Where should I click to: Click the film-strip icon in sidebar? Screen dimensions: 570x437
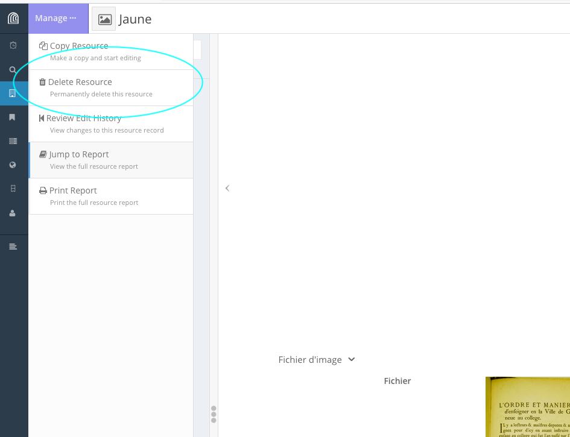coord(13,189)
